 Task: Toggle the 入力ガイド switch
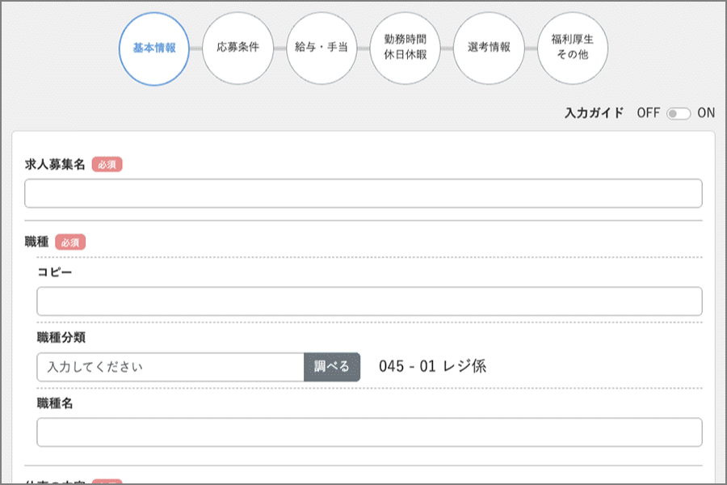[678, 113]
